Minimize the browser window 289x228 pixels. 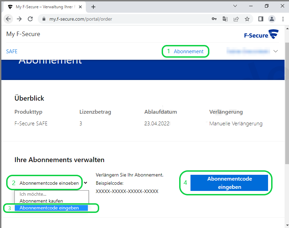(251, 6)
